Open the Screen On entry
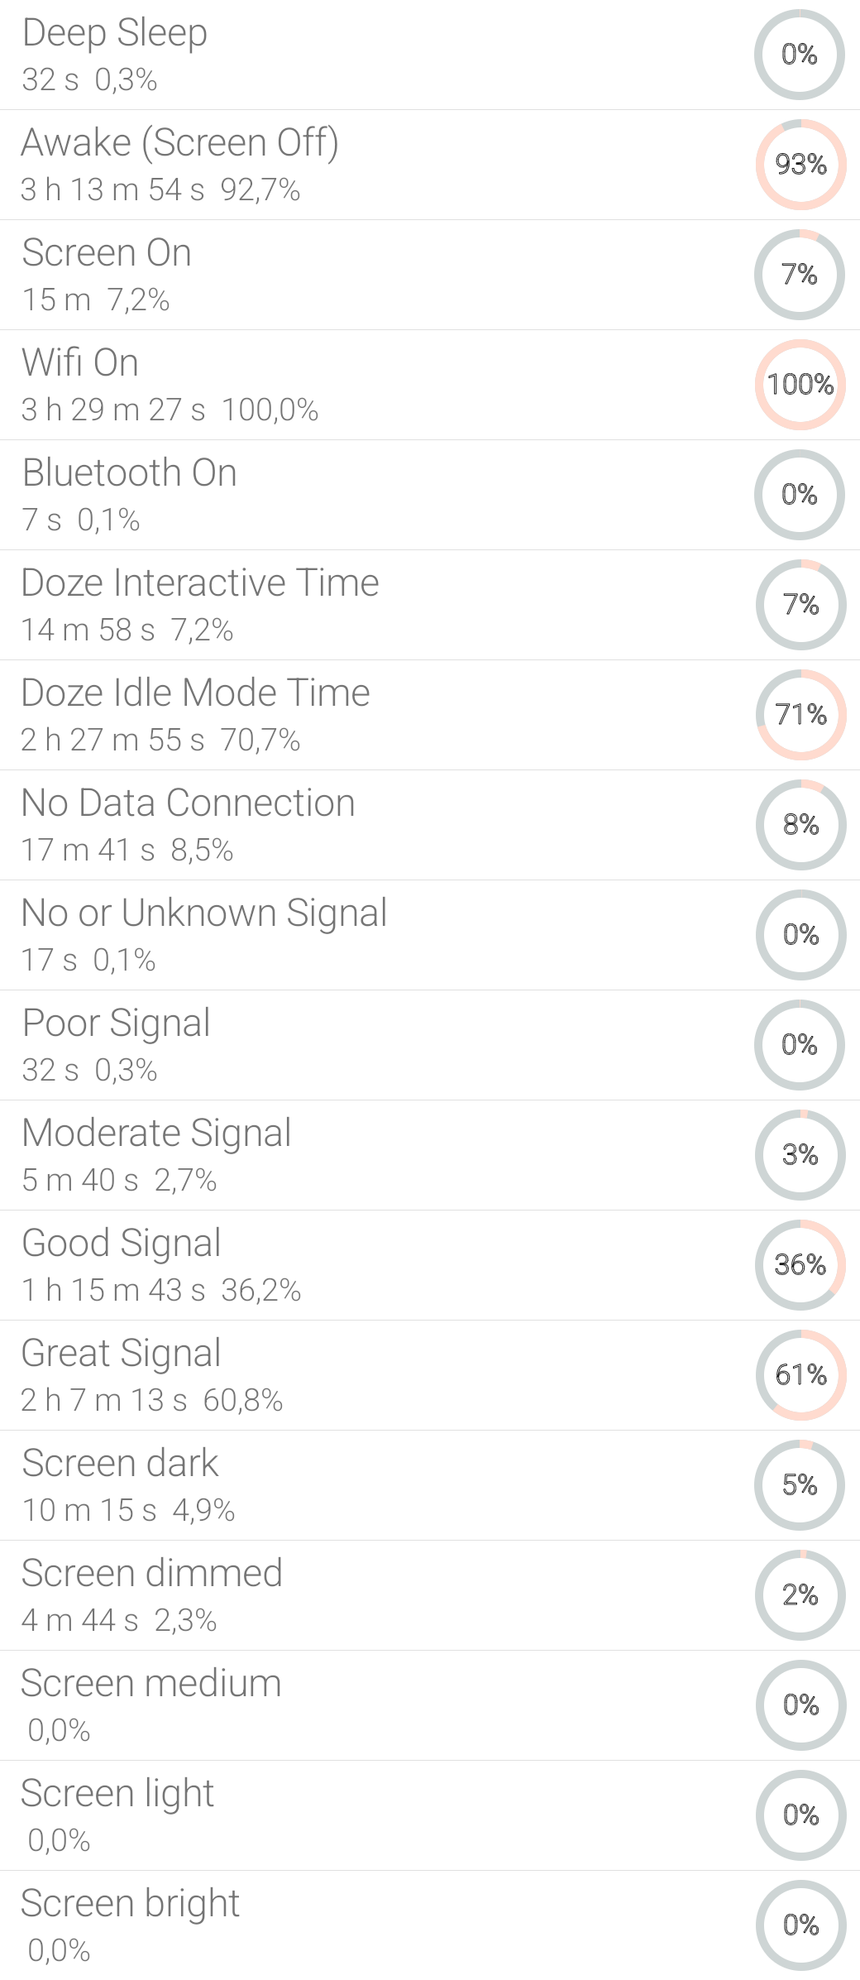 (x=430, y=275)
